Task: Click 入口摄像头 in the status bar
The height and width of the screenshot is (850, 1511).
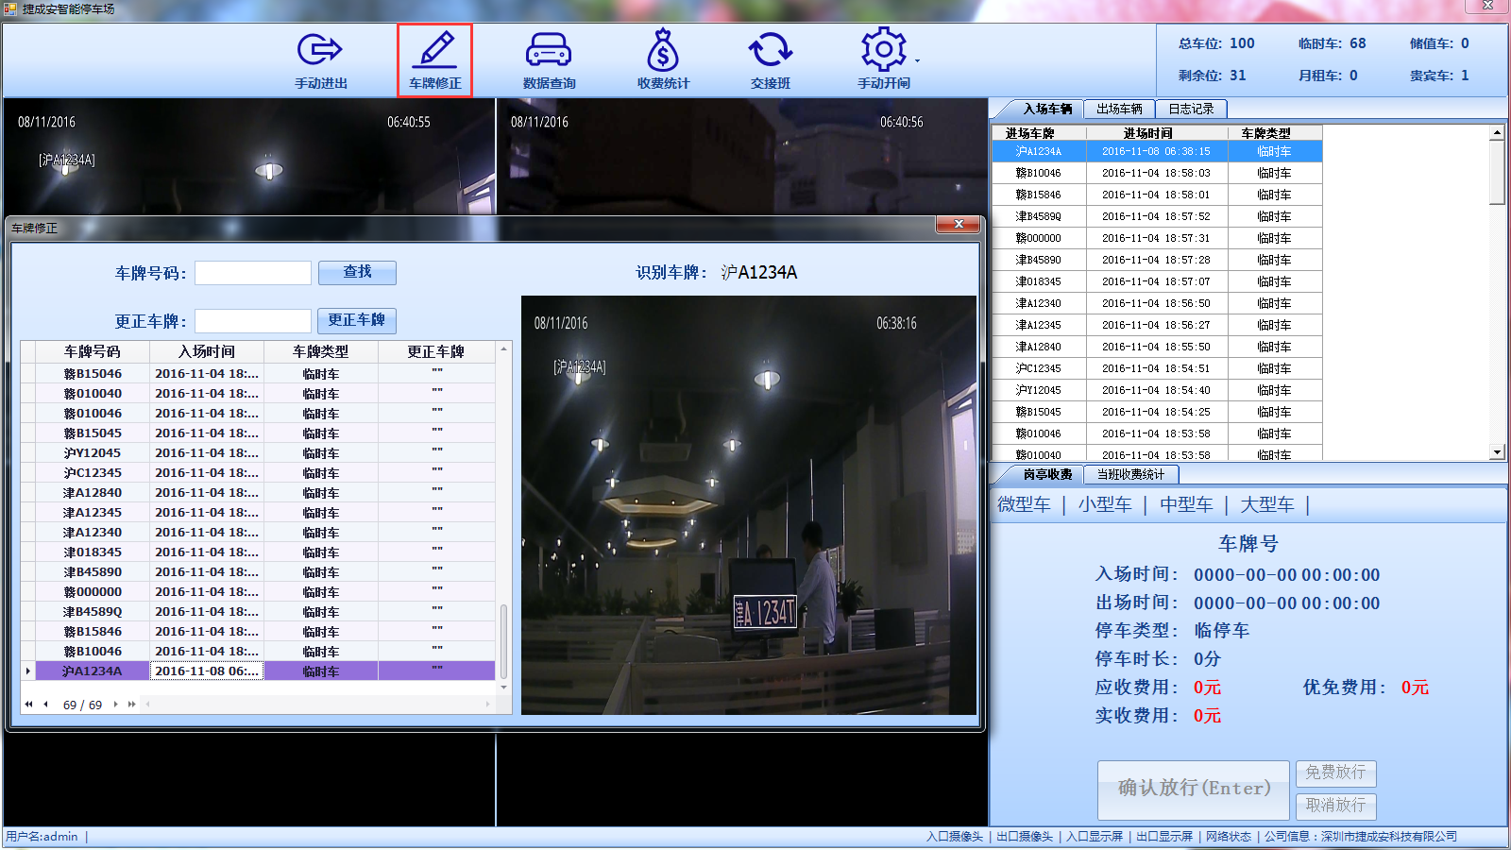Action: (955, 836)
